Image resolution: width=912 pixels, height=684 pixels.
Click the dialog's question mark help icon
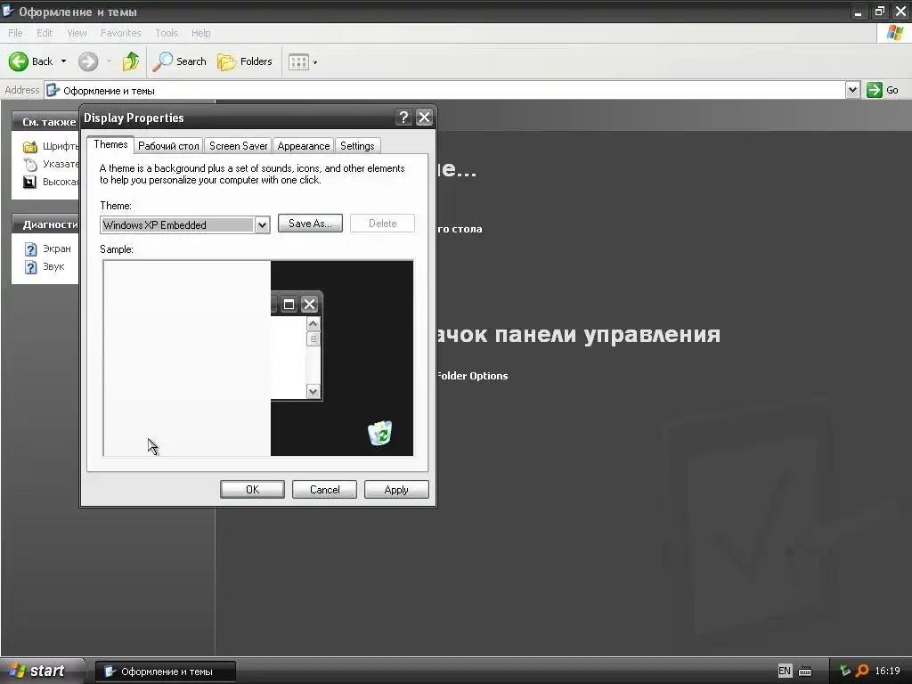(403, 118)
